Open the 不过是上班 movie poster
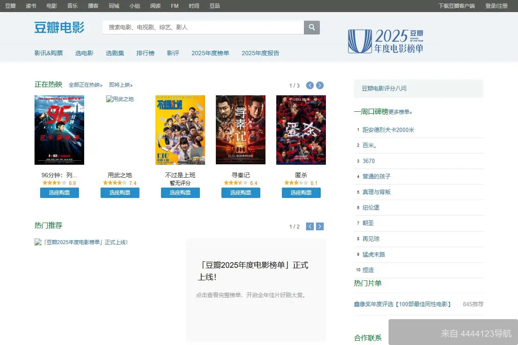 pos(180,130)
